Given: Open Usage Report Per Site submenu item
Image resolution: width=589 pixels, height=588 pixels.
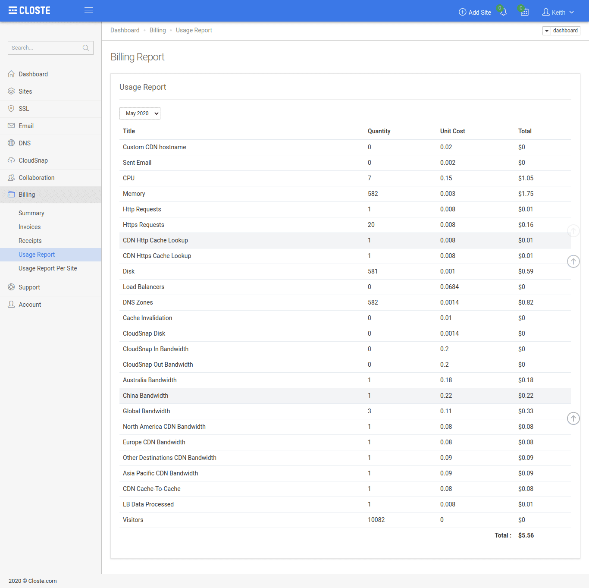Looking at the screenshot, I should tap(48, 268).
